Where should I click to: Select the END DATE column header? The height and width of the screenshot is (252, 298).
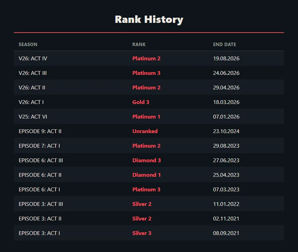tap(225, 44)
